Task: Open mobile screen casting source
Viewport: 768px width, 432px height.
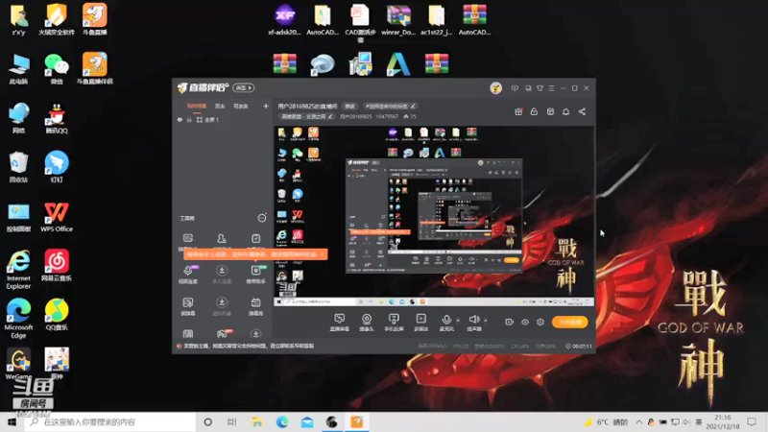Action: pyautogui.click(x=394, y=323)
